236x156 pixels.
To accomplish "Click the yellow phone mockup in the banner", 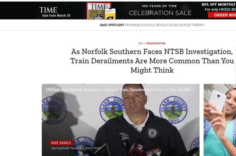I will tap(110, 14).
